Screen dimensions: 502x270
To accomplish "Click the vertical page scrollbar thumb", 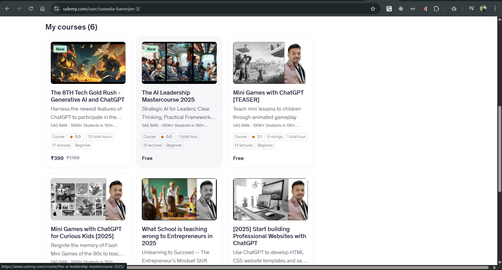I will pos(500,149).
